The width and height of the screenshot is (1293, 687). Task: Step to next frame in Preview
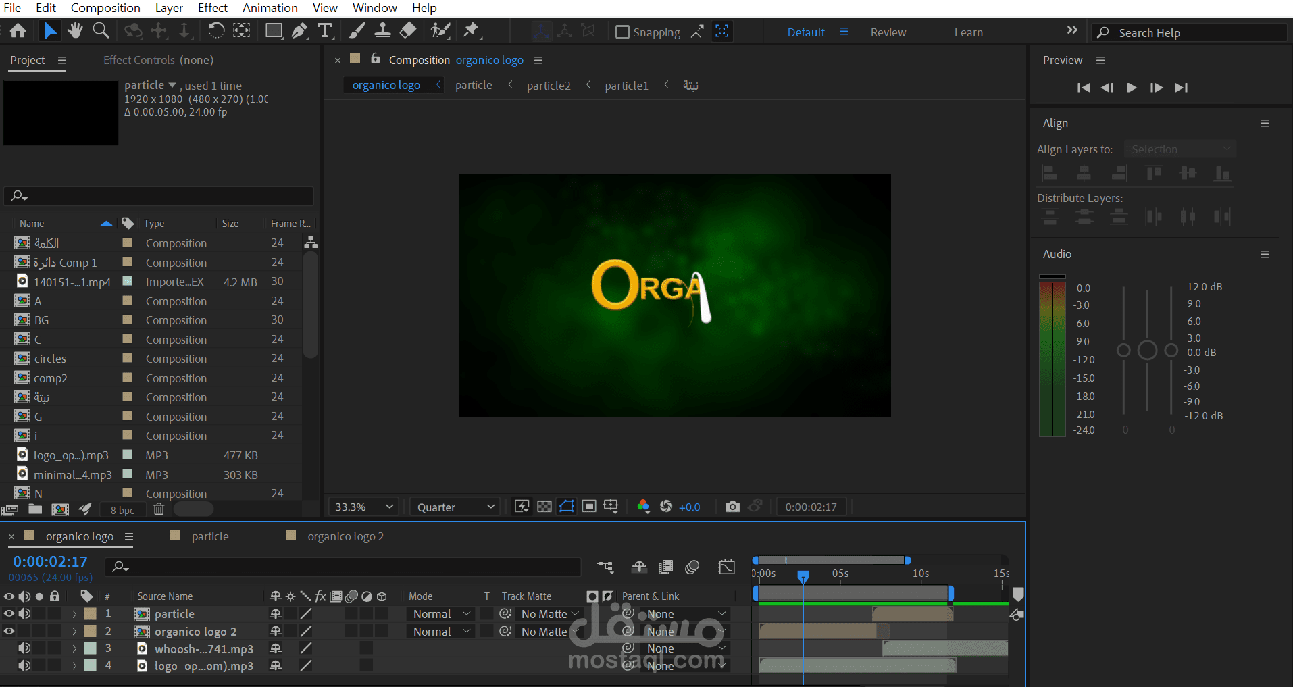coord(1156,88)
